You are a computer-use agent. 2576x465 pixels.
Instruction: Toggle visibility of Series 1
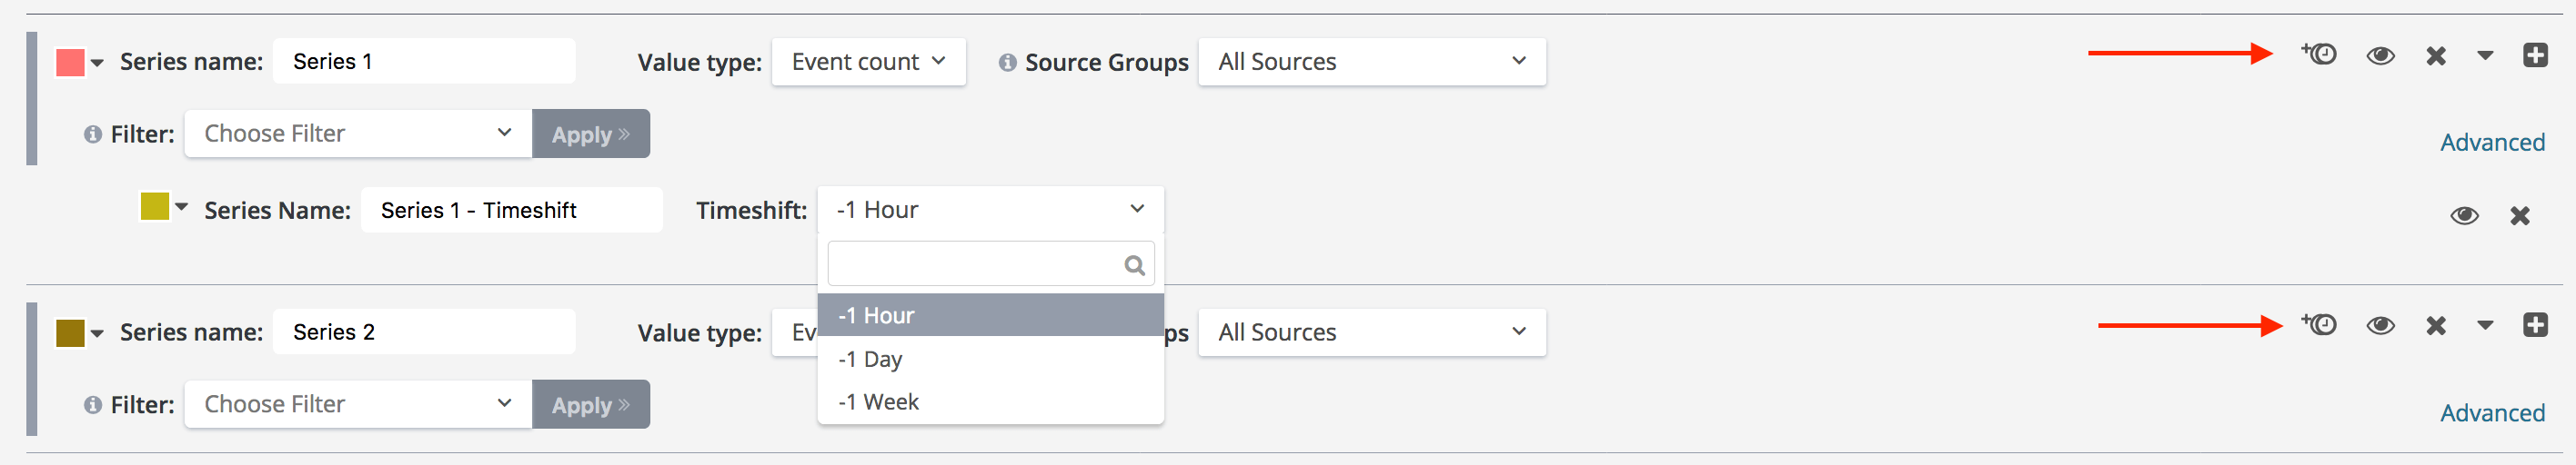click(2380, 56)
